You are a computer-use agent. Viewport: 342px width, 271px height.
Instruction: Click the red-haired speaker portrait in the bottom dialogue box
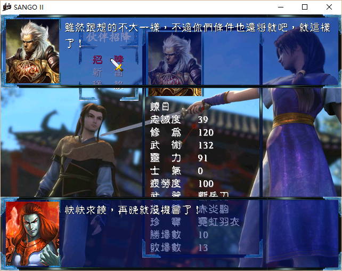pos(32,234)
